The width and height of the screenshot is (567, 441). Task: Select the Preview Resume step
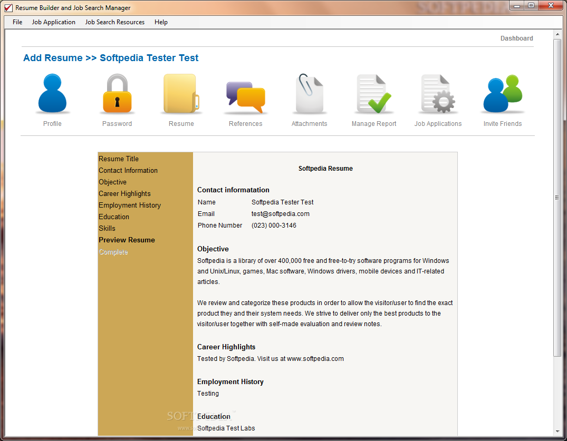pyautogui.click(x=127, y=240)
